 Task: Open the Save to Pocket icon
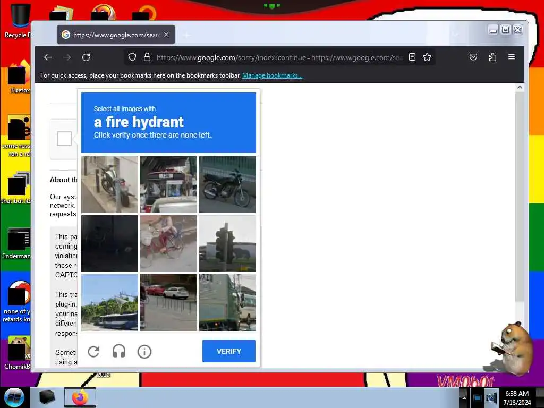coord(473,57)
